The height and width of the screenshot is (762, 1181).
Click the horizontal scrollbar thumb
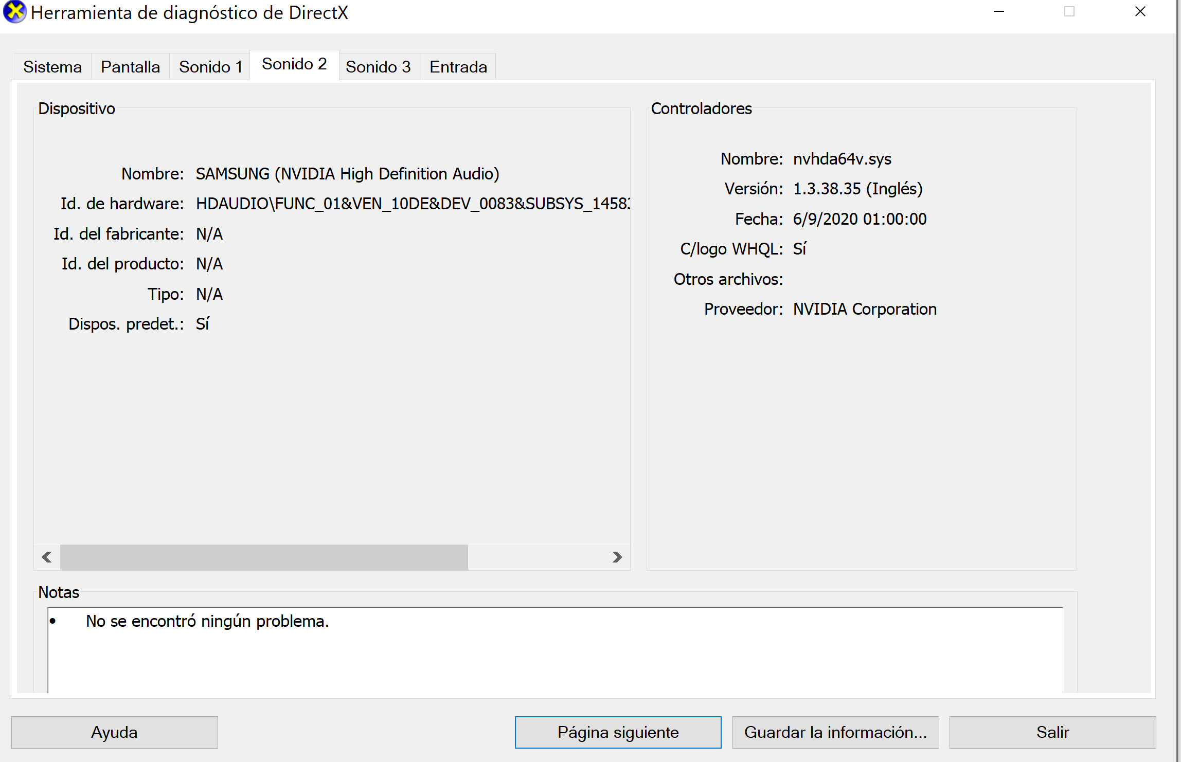[x=264, y=557]
